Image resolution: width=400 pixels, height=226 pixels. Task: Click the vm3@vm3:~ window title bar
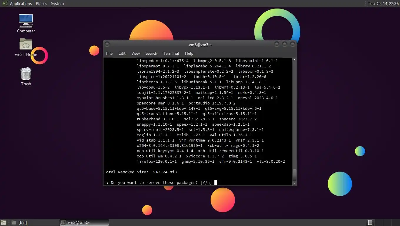pos(200,45)
